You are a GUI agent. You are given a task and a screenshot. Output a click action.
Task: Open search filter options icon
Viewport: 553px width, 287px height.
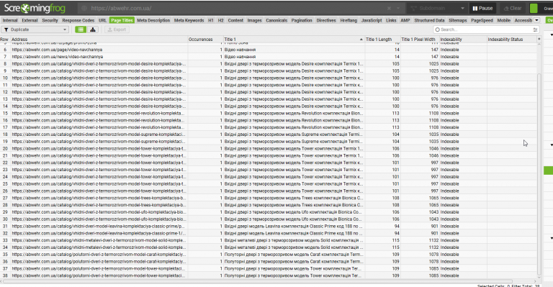(x=535, y=29)
